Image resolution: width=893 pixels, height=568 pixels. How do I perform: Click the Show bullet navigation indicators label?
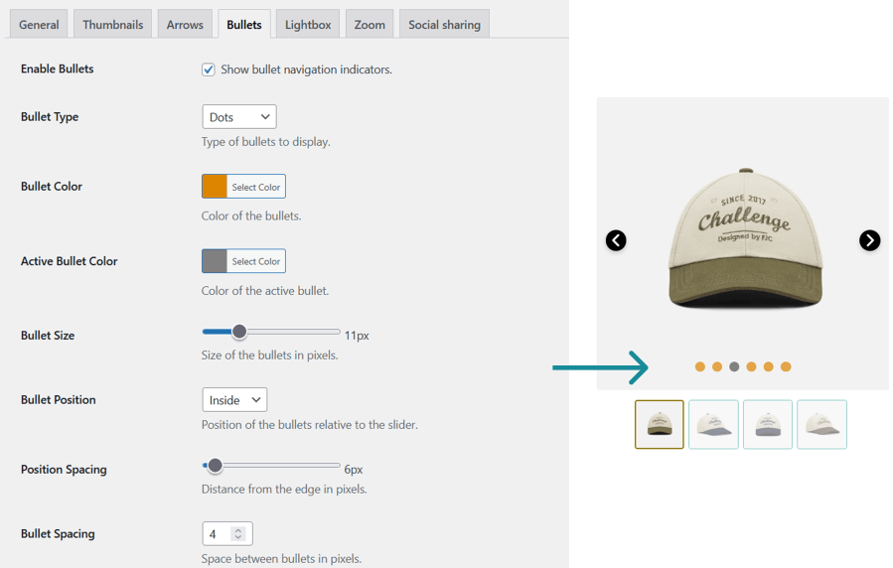pos(306,70)
